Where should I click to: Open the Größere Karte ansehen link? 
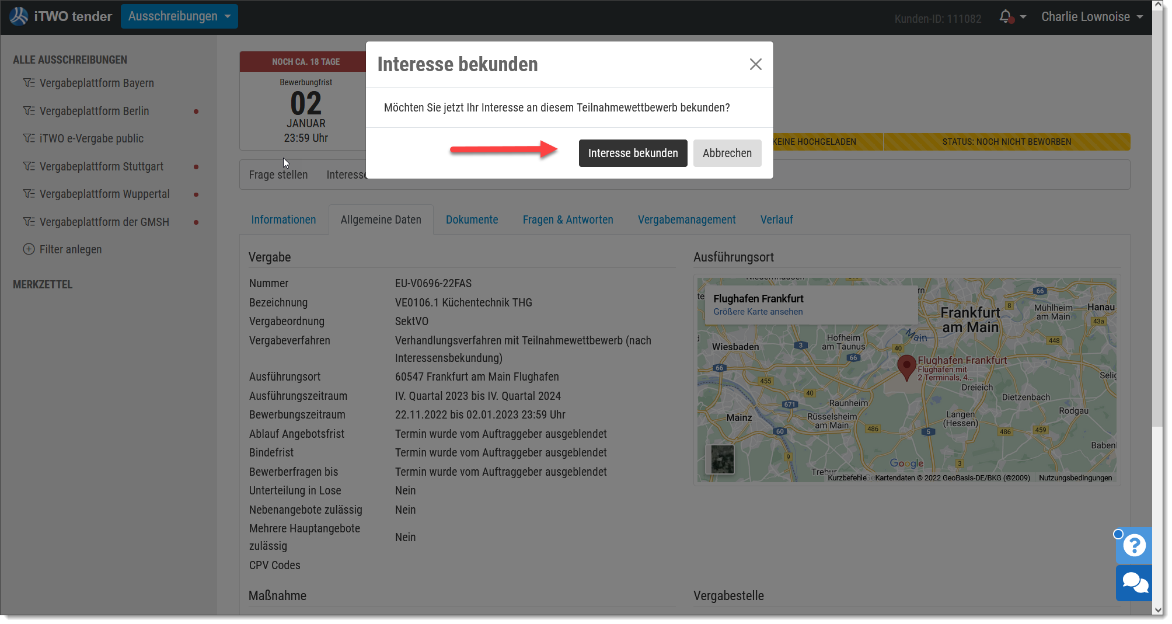[x=758, y=312]
